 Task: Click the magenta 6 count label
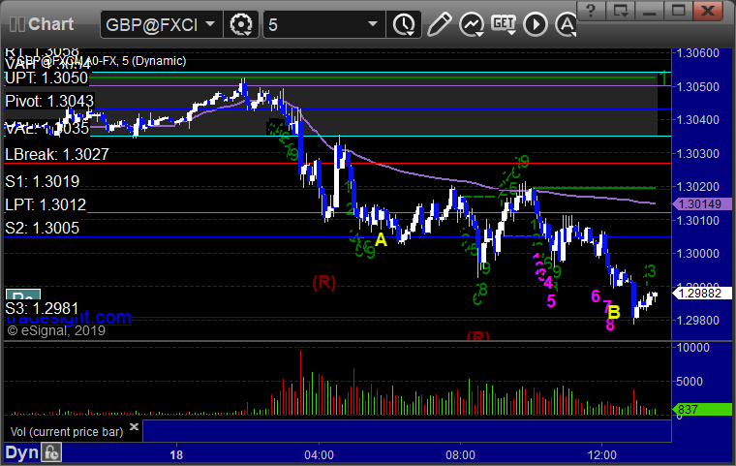(596, 295)
